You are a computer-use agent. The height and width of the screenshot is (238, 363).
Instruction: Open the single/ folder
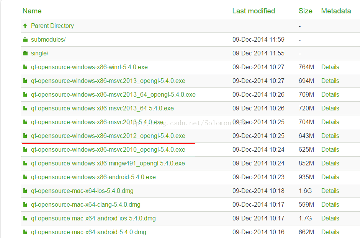click(39, 53)
